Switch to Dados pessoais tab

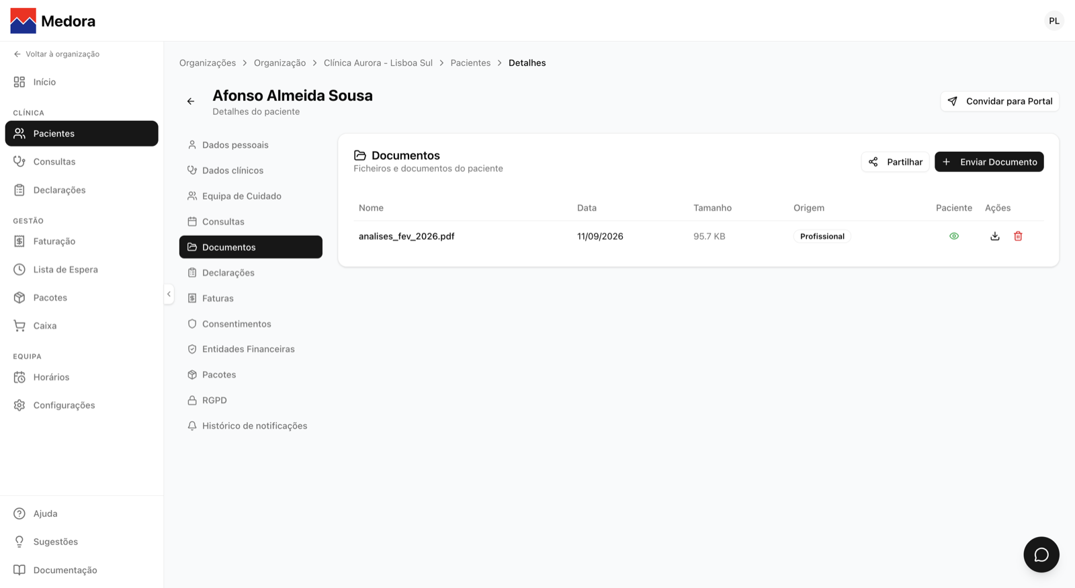251,145
